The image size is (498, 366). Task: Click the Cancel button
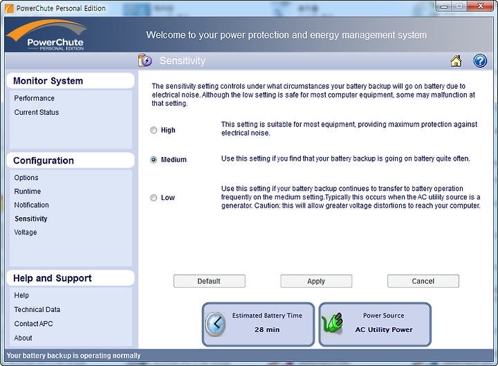click(423, 281)
